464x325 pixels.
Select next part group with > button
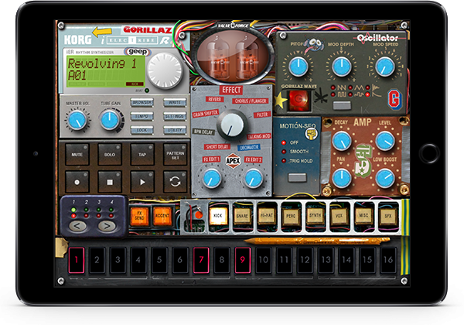(107, 226)
